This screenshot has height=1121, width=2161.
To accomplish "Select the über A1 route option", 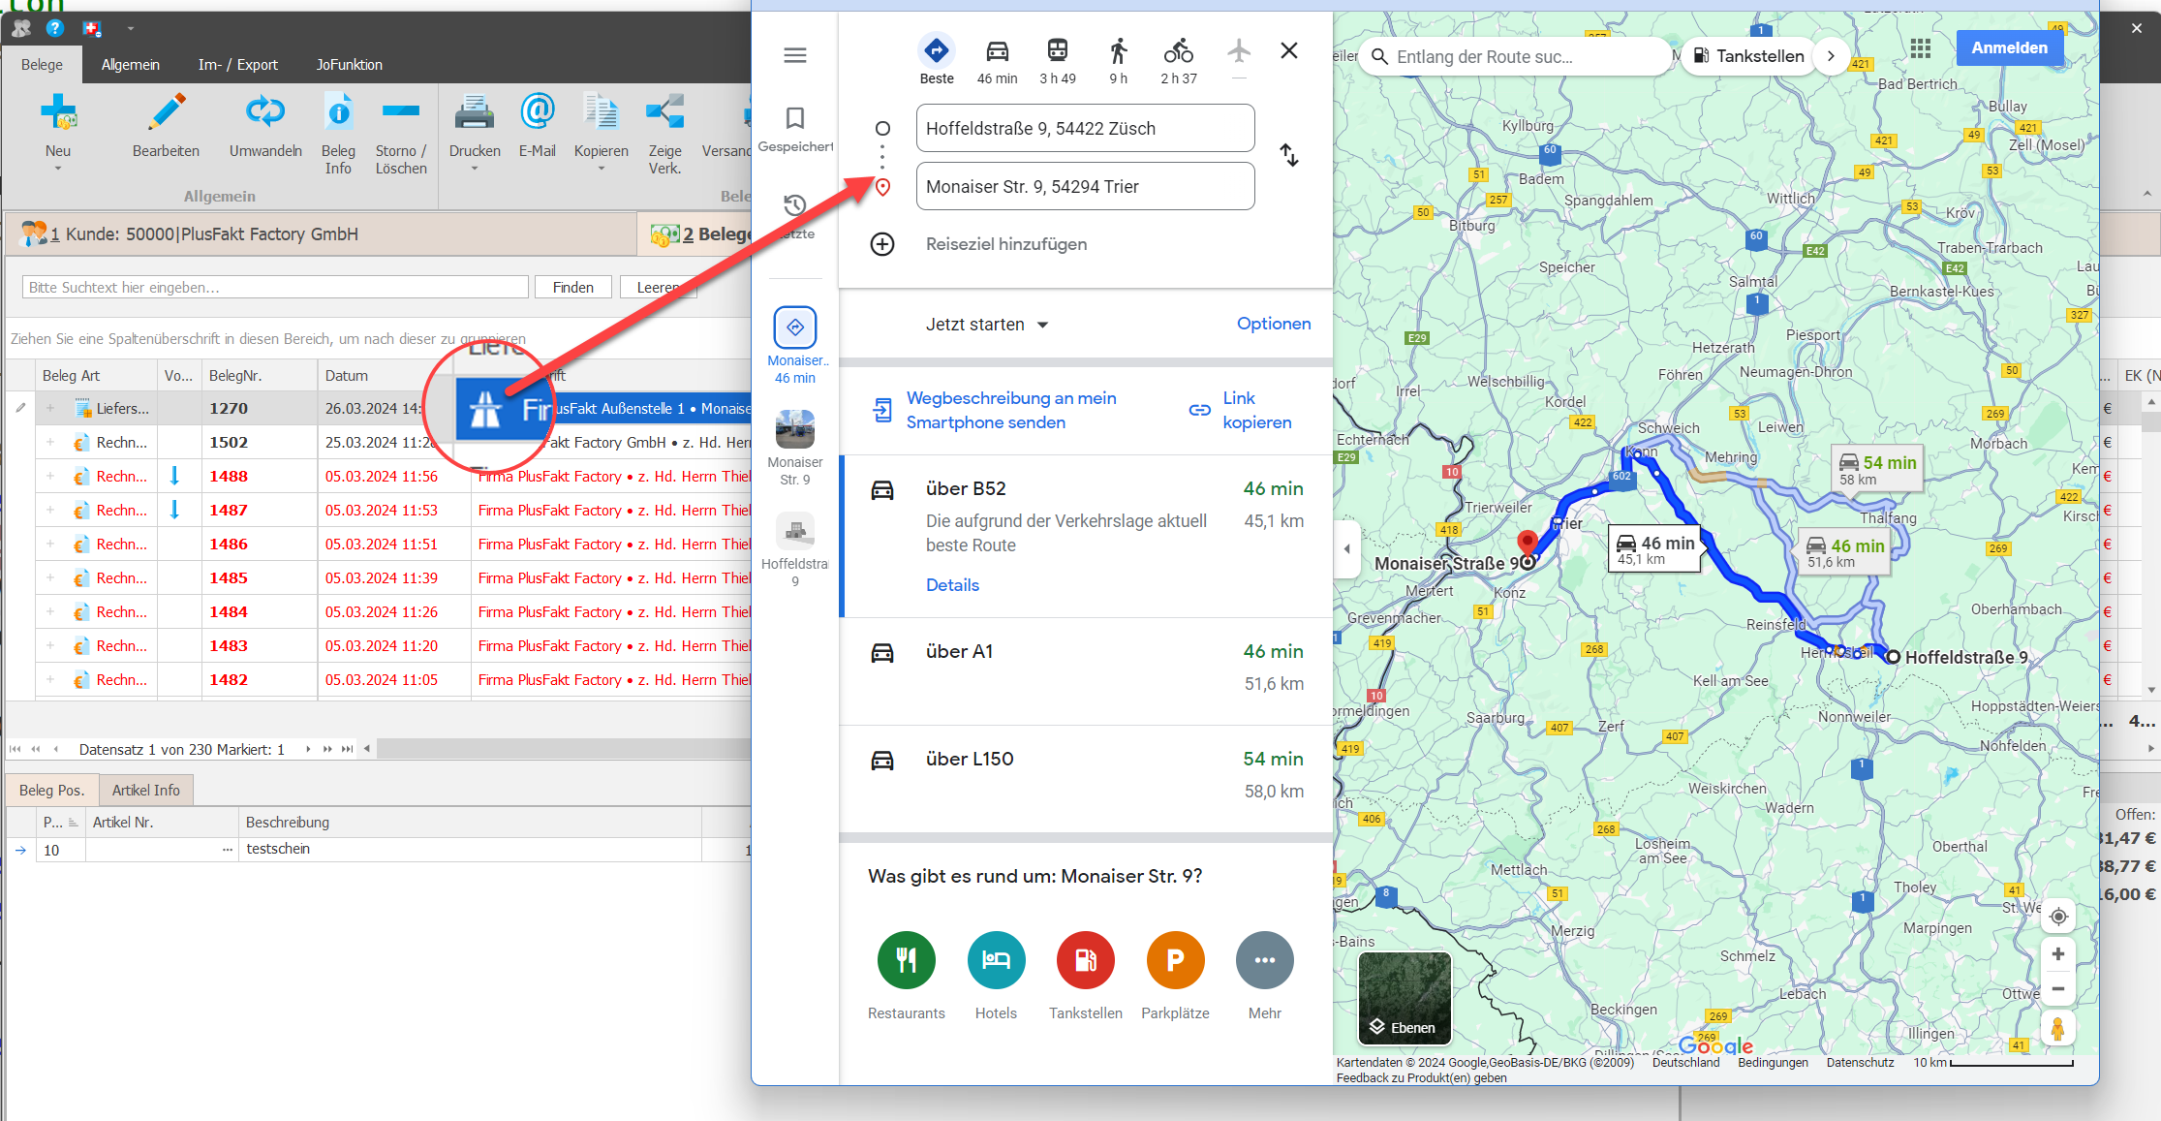I will click(1086, 671).
